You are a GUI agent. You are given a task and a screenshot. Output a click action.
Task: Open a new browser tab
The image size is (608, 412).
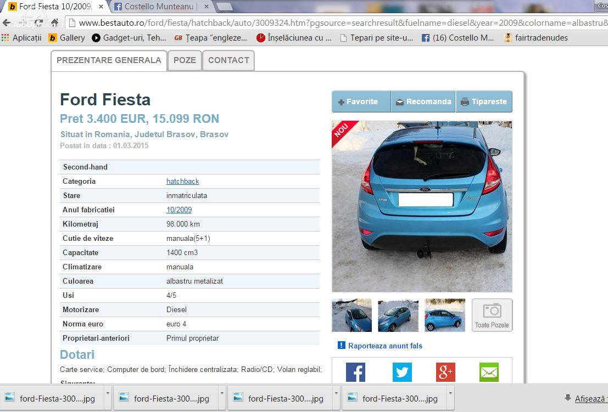tap(225, 7)
